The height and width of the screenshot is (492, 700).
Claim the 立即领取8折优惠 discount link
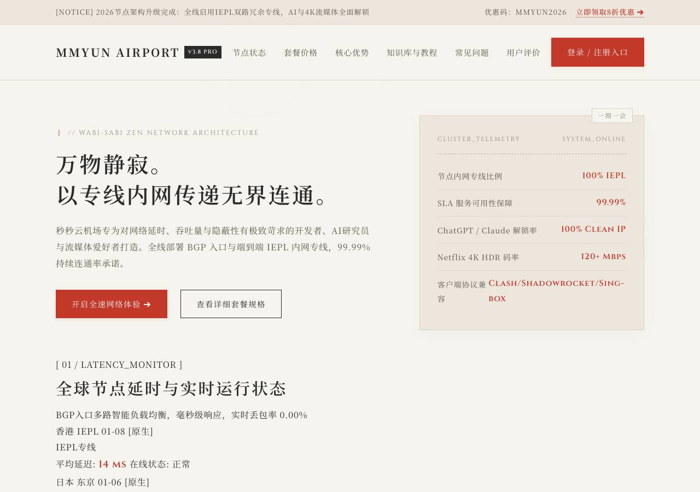(610, 12)
